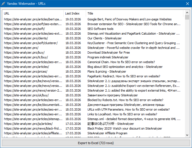Select the 'Black Friday 2025!' row
The height and width of the screenshot is (148, 192).
click(x=93, y=128)
